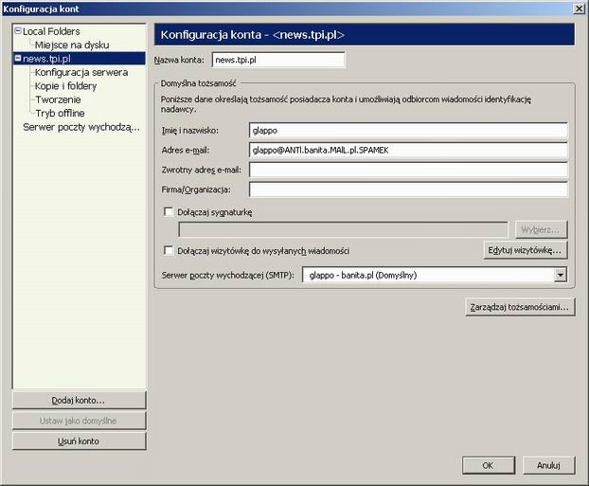Collapse the news.tpi.pl account node
Image resolution: width=589 pixels, height=486 pixels.
coord(18,59)
